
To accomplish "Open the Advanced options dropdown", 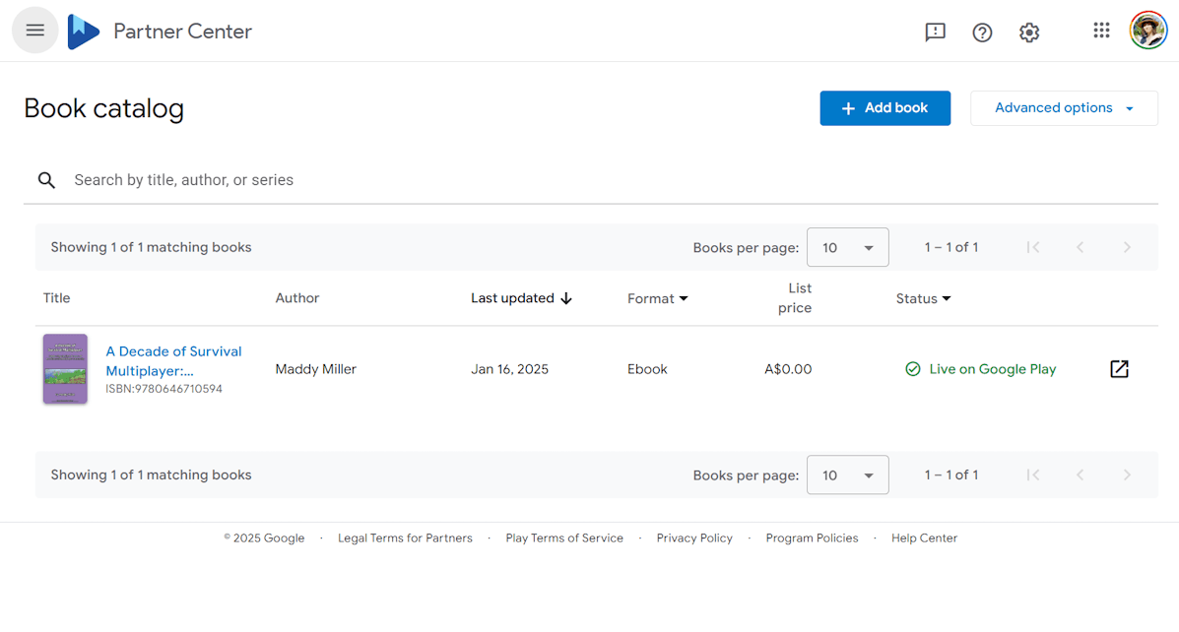I will pyautogui.click(x=1063, y=107).
